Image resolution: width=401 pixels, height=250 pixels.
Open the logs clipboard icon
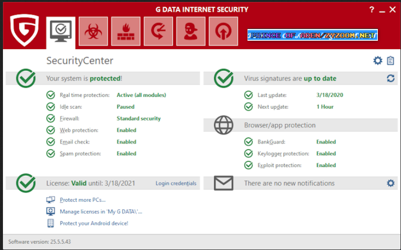pyautogui.click(x=391, y=60)
